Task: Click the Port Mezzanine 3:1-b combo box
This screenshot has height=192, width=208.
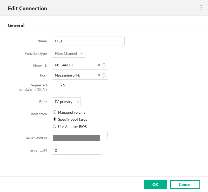Action: point(80,75)
